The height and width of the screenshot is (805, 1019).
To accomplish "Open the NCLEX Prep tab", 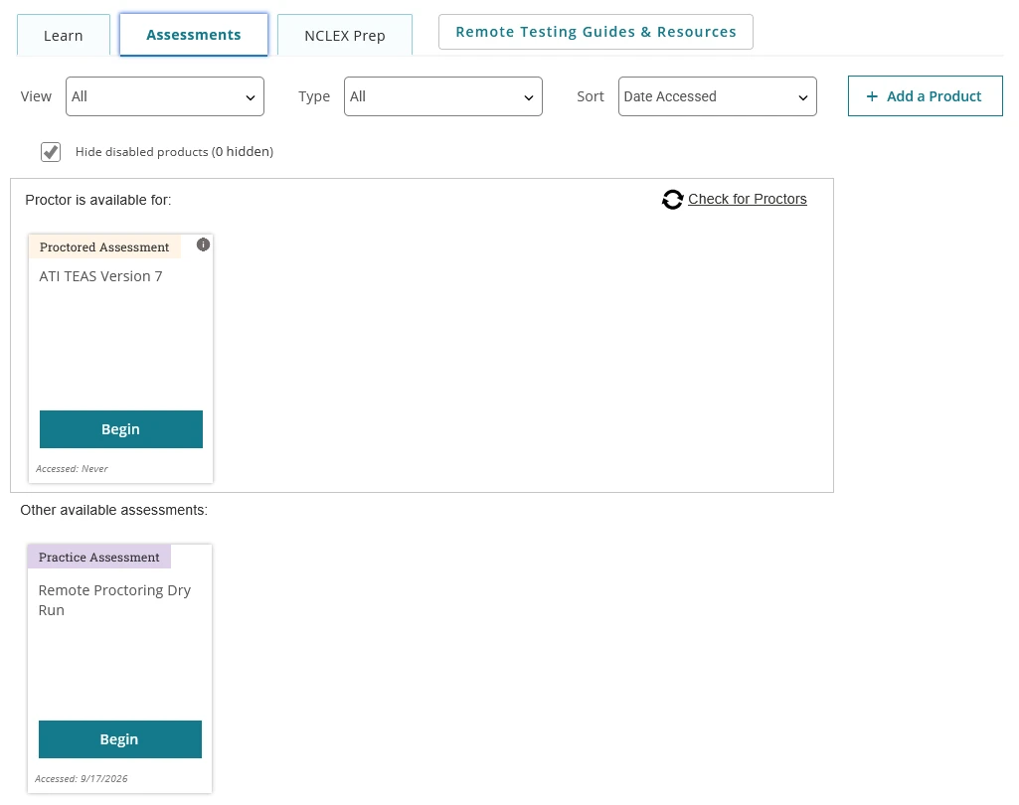I will (x=345, y=35).
